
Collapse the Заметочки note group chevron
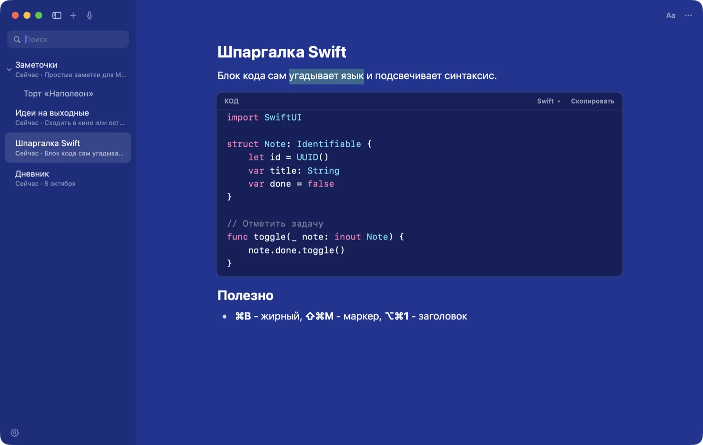click(9, 69)
